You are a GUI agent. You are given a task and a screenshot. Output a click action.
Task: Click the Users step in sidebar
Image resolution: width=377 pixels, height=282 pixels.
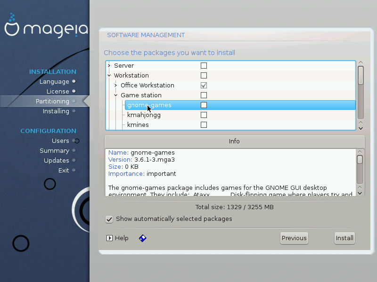pyautogui.click(x=60, y=141)
